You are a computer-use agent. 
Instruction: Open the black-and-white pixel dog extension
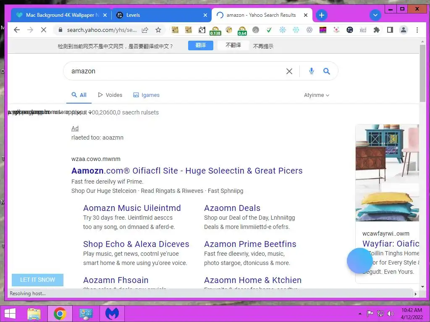[x=202, y=30]
